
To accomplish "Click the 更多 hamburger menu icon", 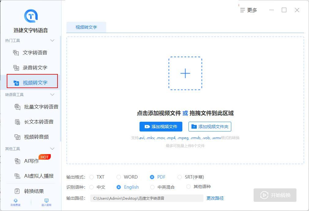I will [242, 10].
